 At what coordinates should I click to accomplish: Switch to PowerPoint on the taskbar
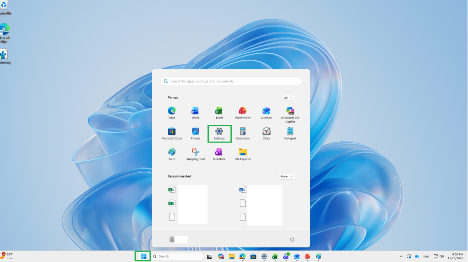[x=308, y=257]
